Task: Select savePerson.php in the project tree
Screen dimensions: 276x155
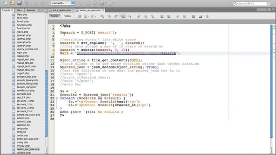Action: tap(25, 90)
